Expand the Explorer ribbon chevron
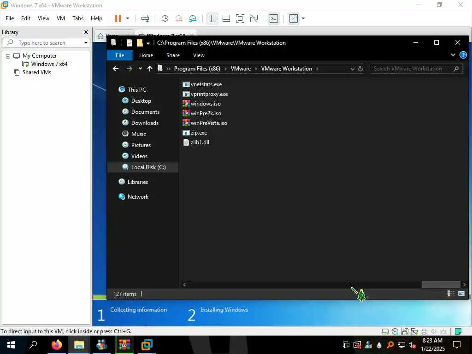The height and width of the screenshot is (354, 472). 453,55
